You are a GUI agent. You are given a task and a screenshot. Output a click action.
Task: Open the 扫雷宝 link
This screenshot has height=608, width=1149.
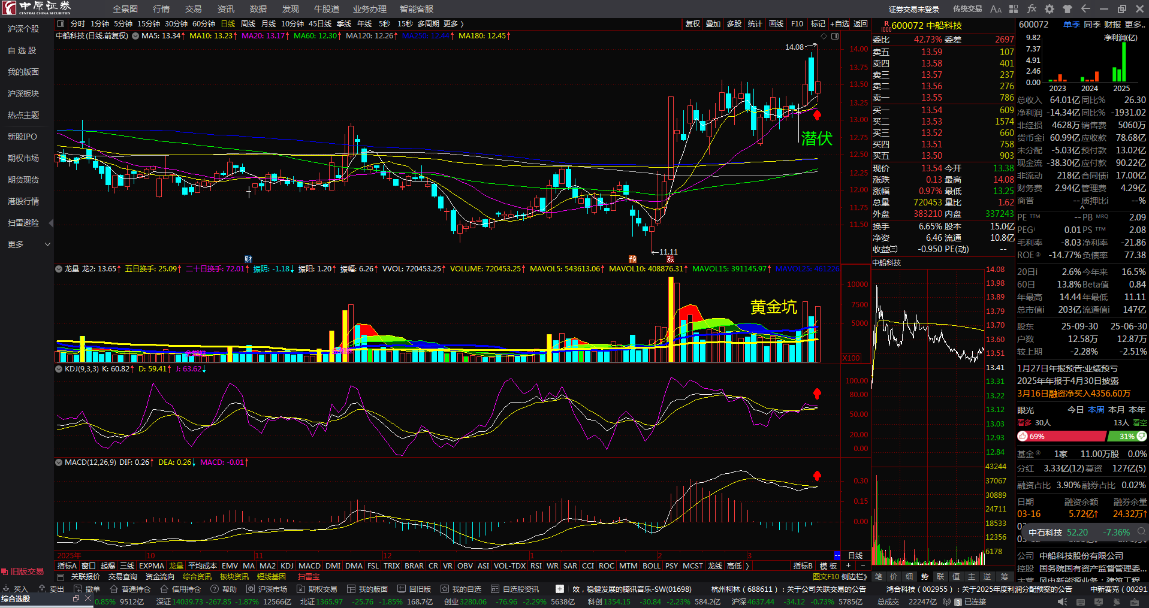309,577
